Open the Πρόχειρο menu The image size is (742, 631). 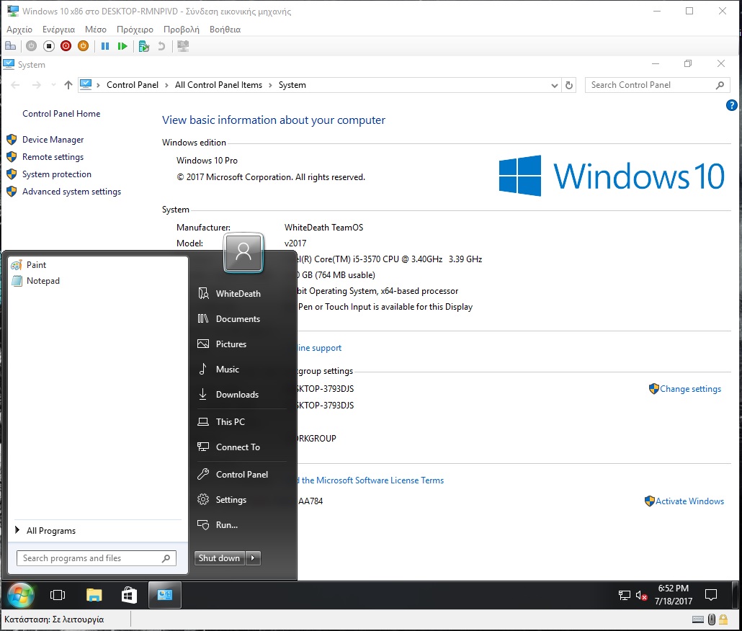click(x=135, y=30)
